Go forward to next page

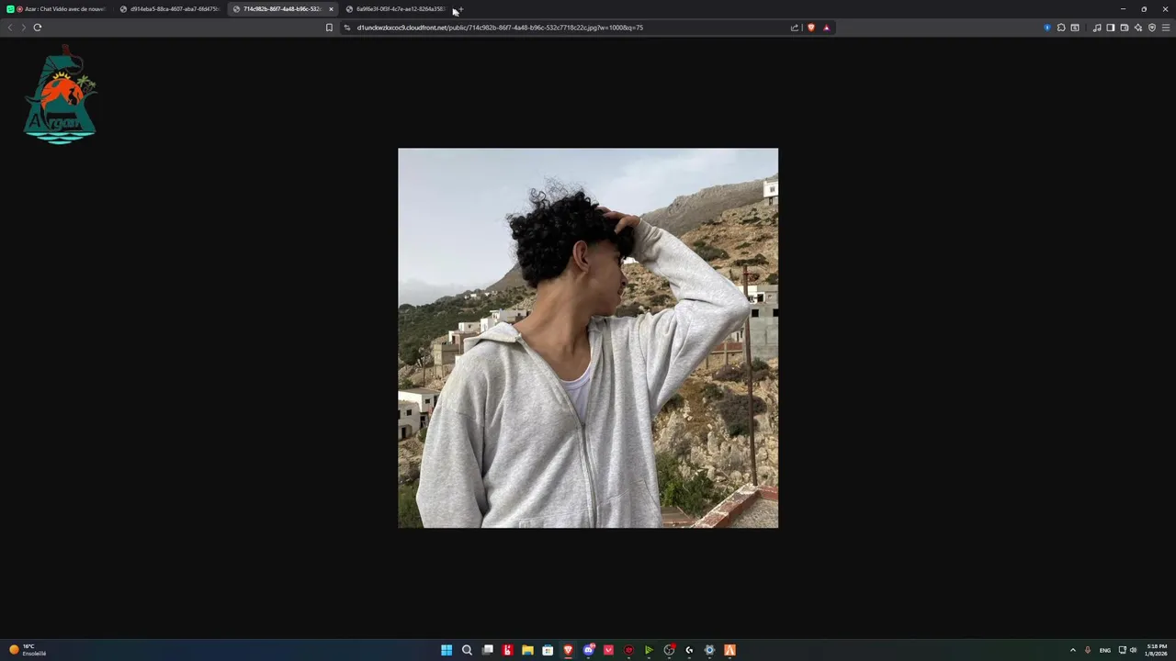click(24, 28)
